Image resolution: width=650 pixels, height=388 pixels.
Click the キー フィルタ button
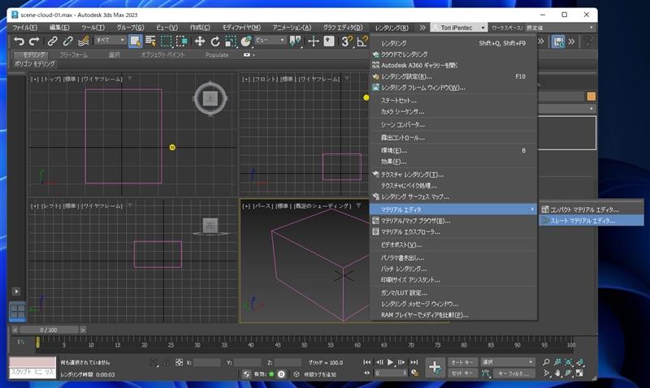click(513, 373)
